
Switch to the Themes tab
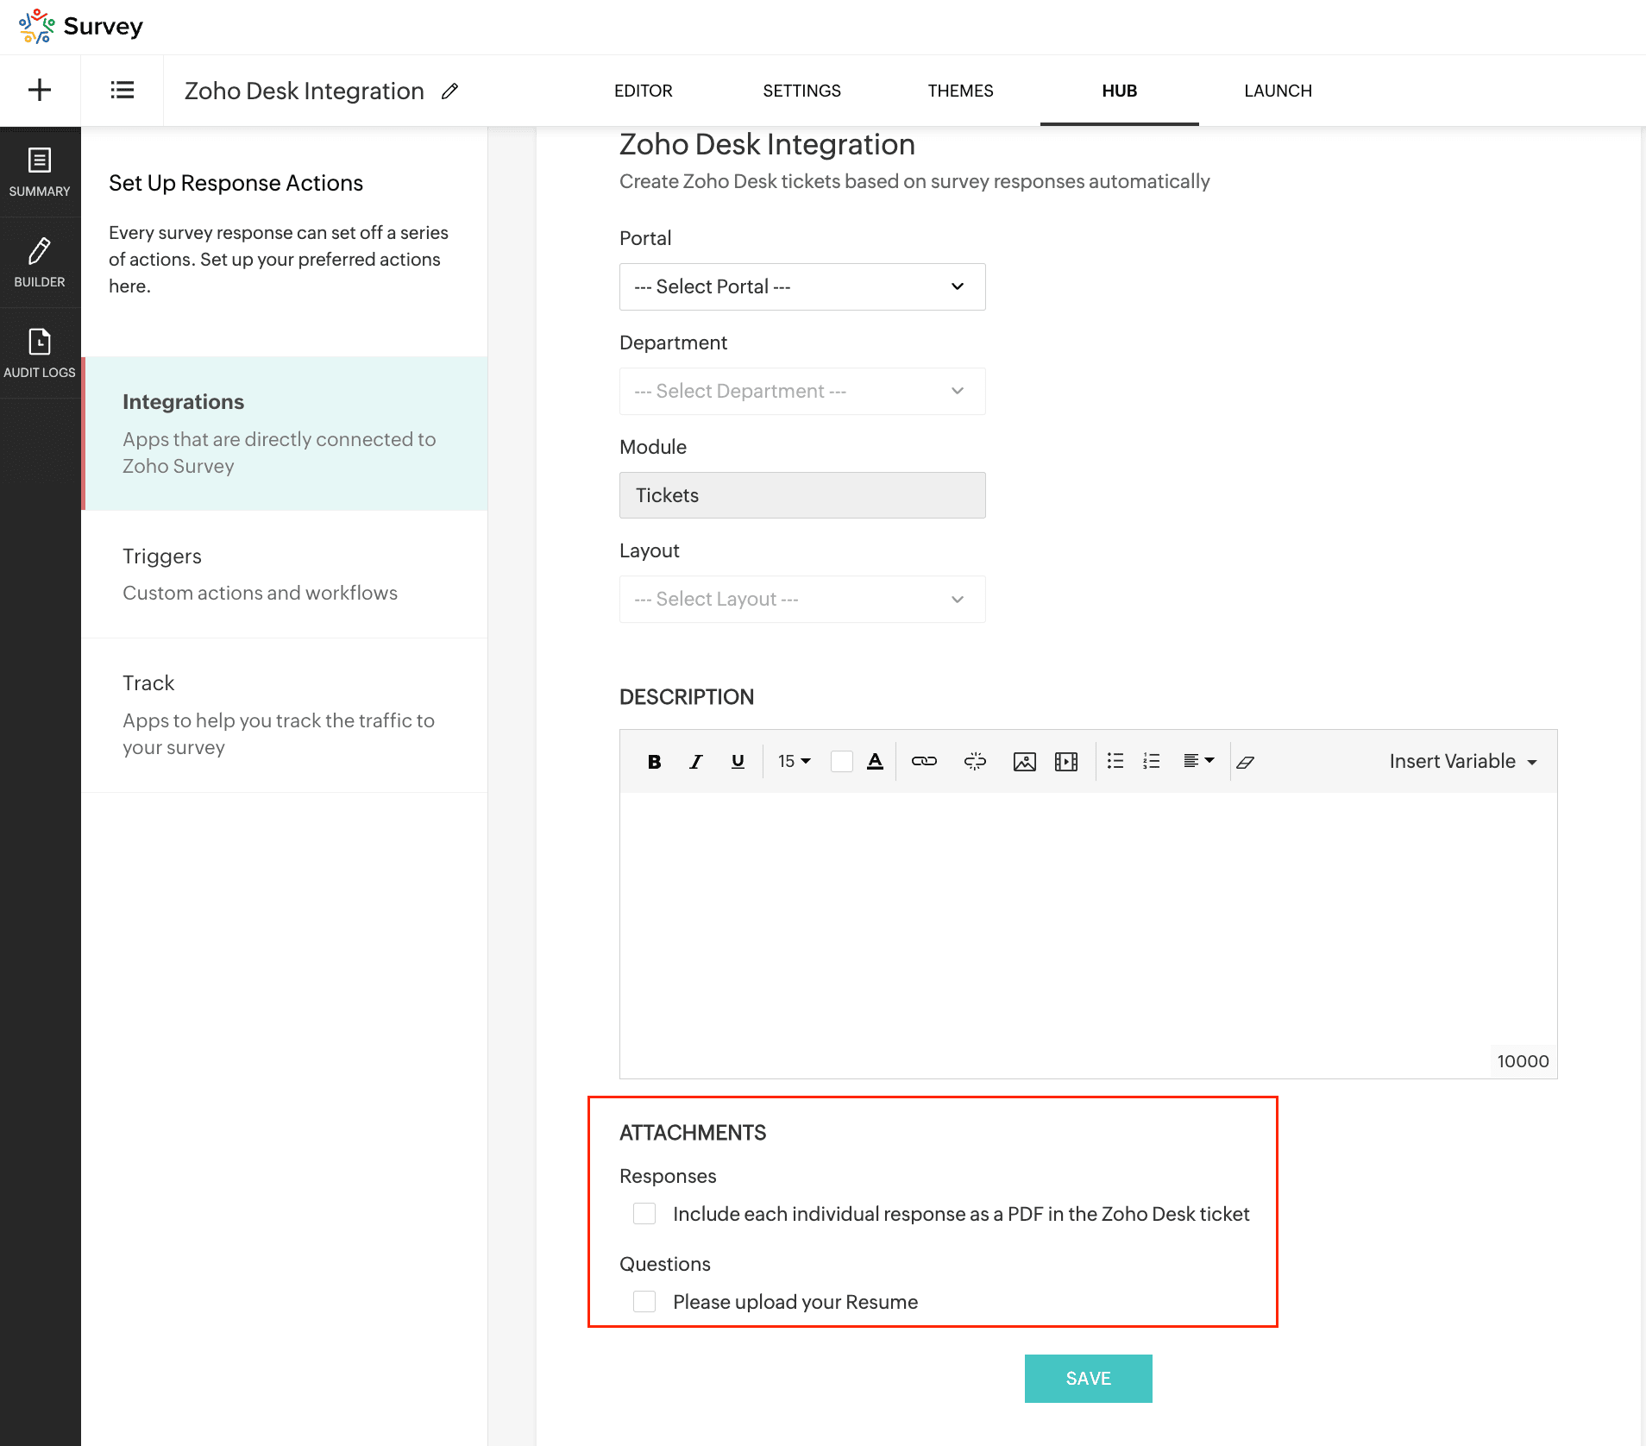click(x=961, y=91)
